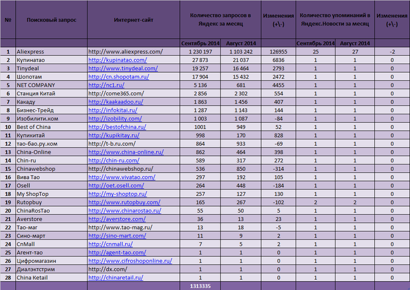This screenshot has height=290, width=410.
Task: Open the www.rutopbuy.com link
Action: pos(125,202)
